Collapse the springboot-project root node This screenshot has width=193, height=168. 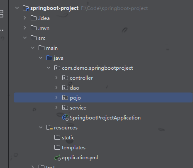(17, 8)
